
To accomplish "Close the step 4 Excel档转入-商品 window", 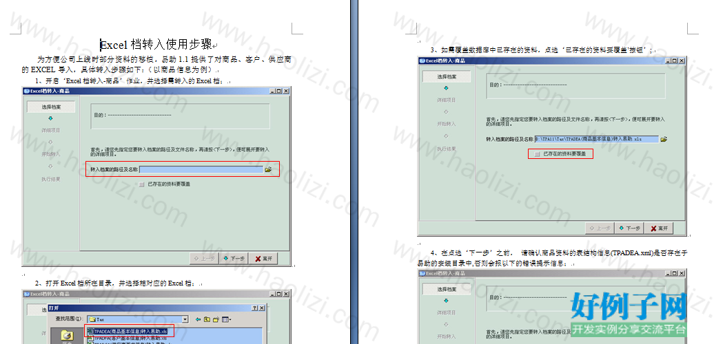I will 681,273.
